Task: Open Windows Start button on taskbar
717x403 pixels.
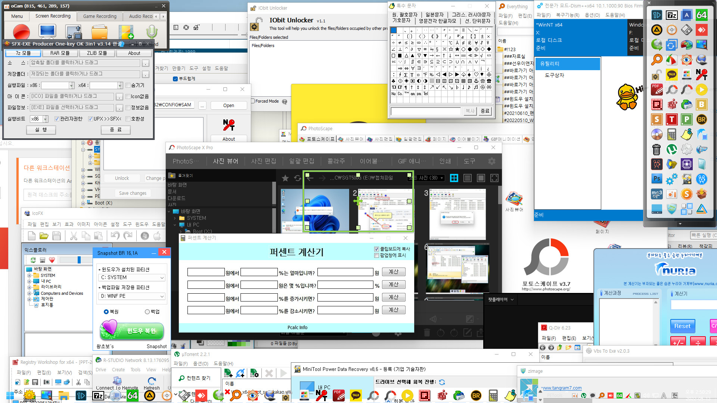Action: coord(10,396)
